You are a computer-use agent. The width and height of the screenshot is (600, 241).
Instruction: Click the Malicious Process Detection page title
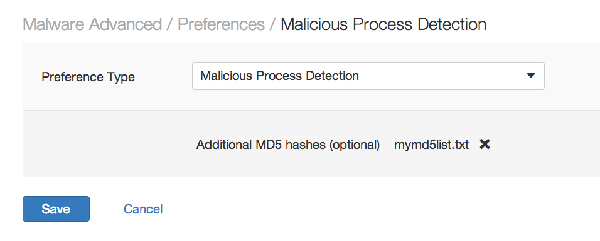coord(383,24)
